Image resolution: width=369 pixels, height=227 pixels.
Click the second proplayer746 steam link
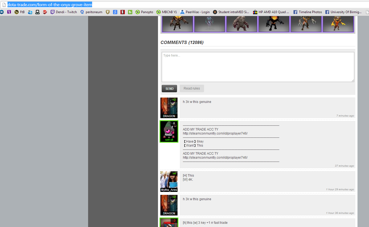click(x=215, y=158)
